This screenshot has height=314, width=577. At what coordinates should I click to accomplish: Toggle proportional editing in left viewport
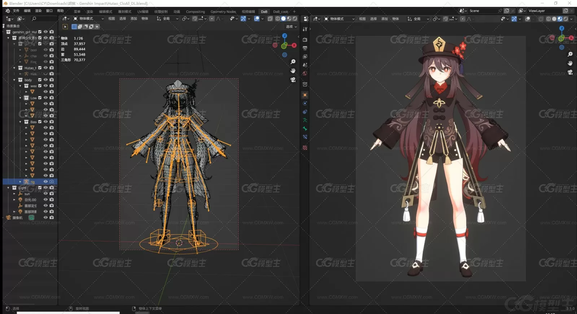click(x=212, y=19)
